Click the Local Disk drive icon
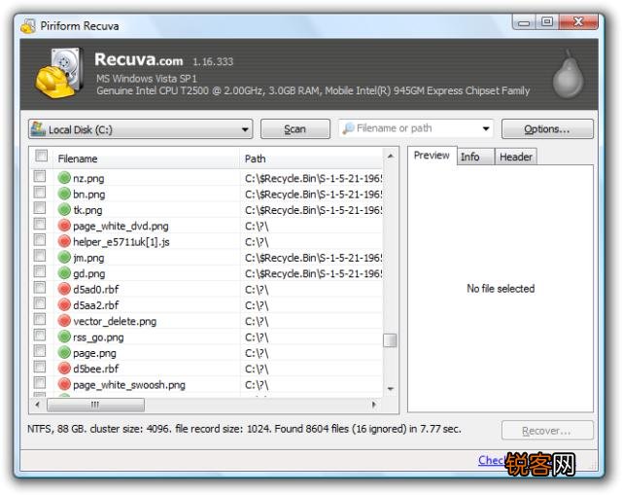 [x=38, y=129]
